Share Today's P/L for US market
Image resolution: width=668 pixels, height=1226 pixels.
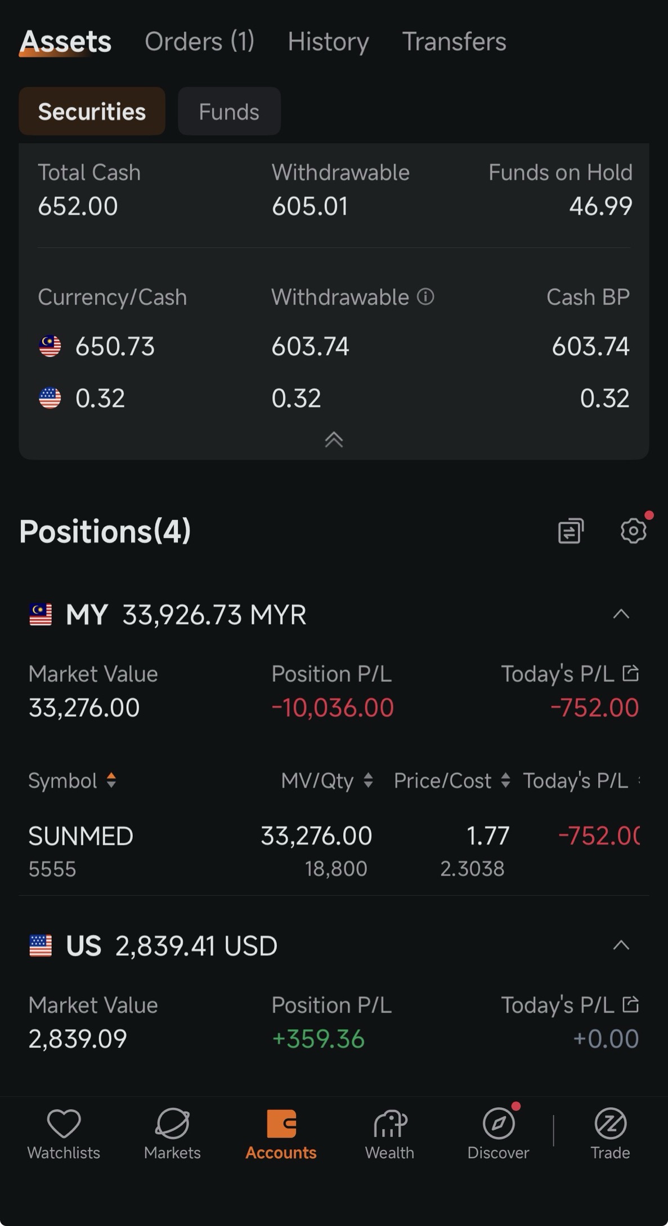(630, 1004)
